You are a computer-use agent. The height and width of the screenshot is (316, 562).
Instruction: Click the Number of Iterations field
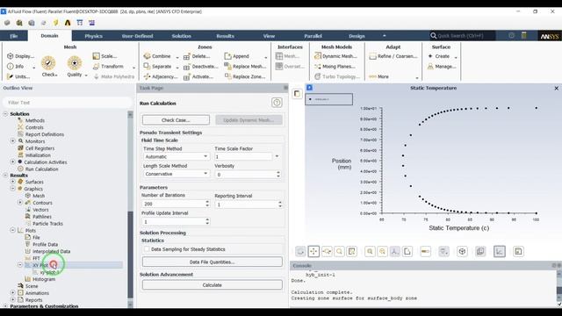(x=173, y=204)
